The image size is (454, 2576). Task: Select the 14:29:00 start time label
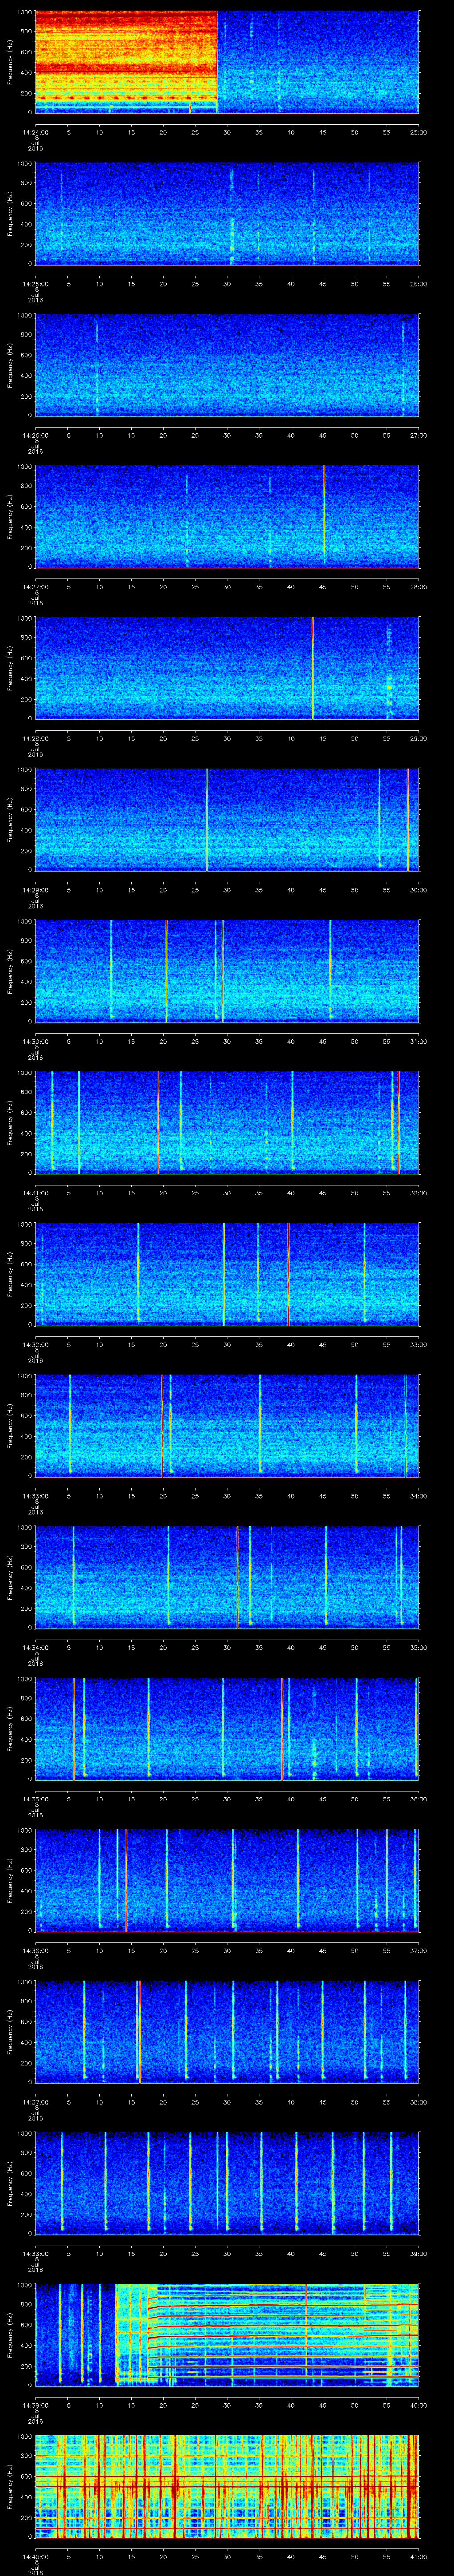click(36, 890)
